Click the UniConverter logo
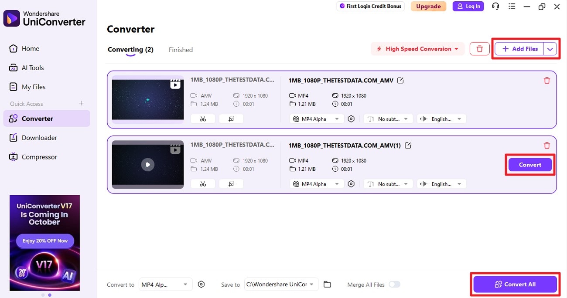The width and height of the screenshot is (567, 298). click(x=44, y=18)
